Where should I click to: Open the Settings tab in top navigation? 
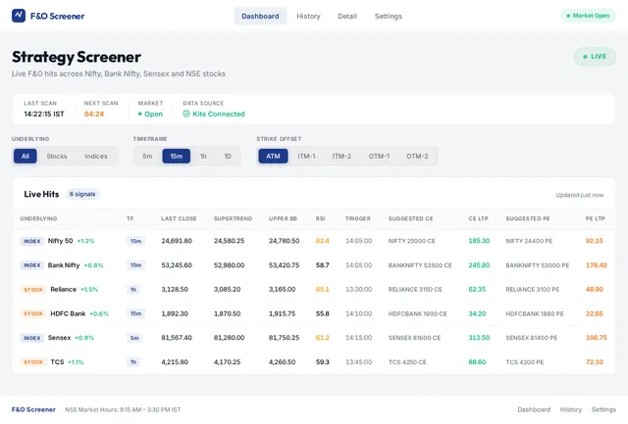[389, 16]
